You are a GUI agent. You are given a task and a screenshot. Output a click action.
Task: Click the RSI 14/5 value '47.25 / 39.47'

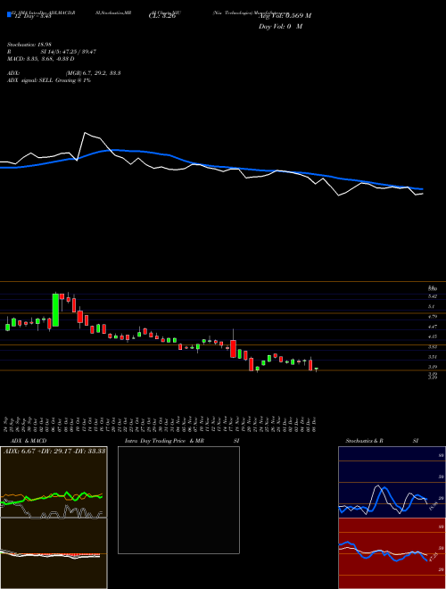coord(78,52)
